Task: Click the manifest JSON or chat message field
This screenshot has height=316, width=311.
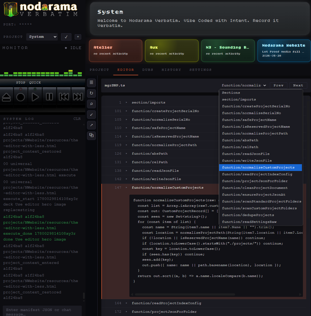Action: (42, 311)
